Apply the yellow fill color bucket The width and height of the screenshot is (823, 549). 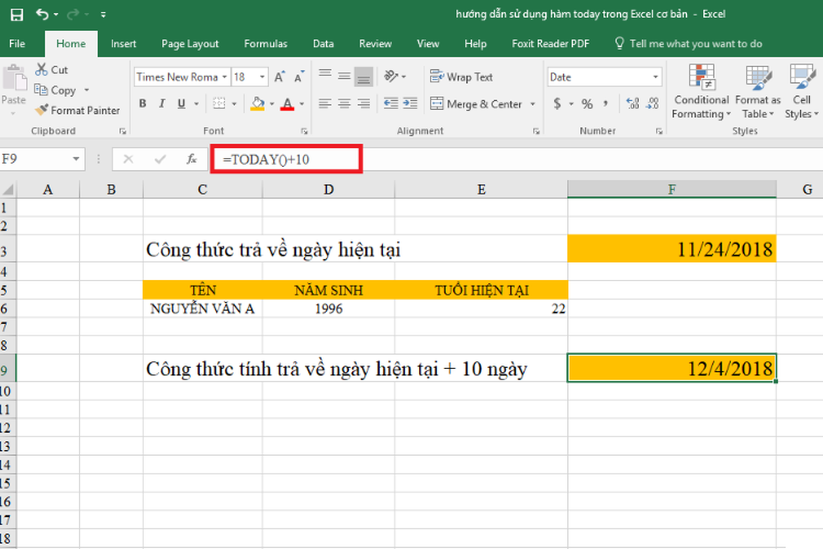[x=257, y=103]
